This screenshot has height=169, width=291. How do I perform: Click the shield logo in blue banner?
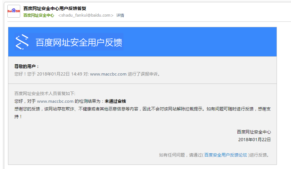tap(22, 42)
